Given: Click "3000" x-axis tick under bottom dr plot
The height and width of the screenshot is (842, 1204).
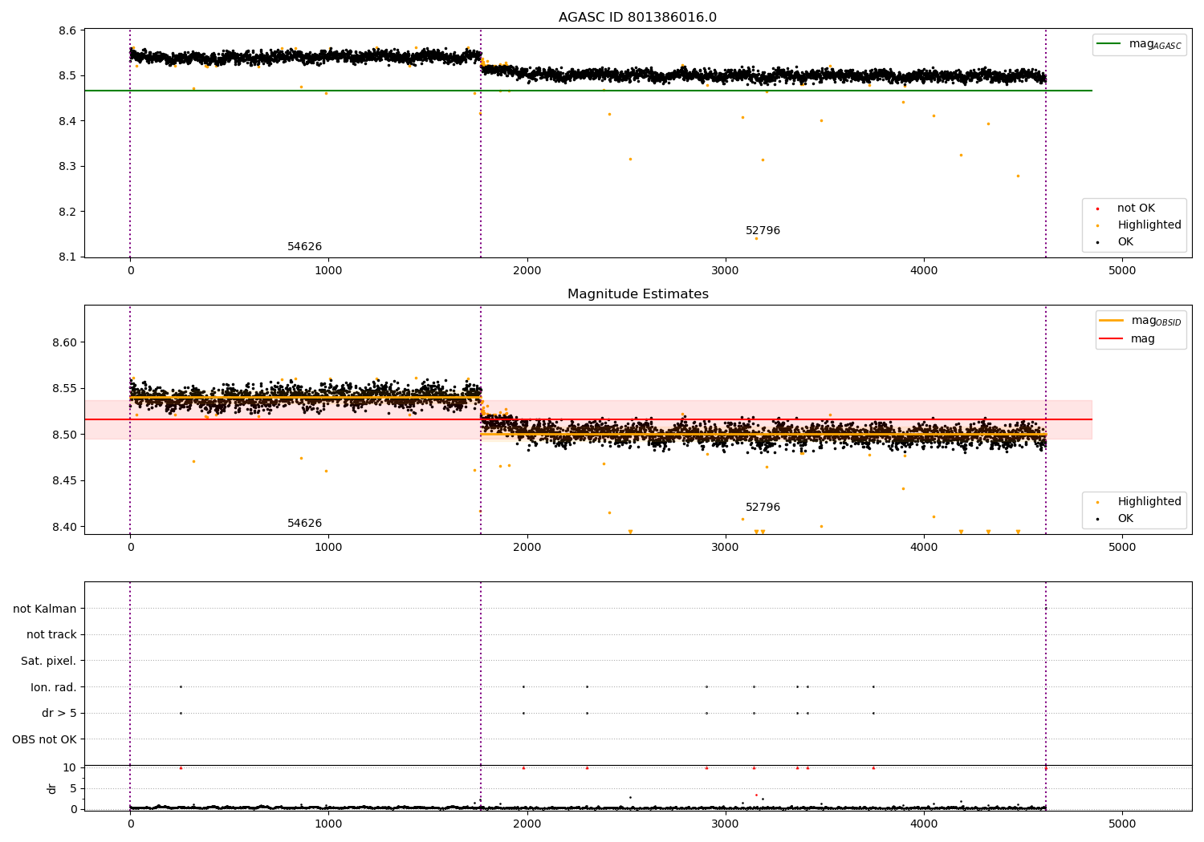Looking at the screenshot, I should pyautogui.click(x=726, y=824).
